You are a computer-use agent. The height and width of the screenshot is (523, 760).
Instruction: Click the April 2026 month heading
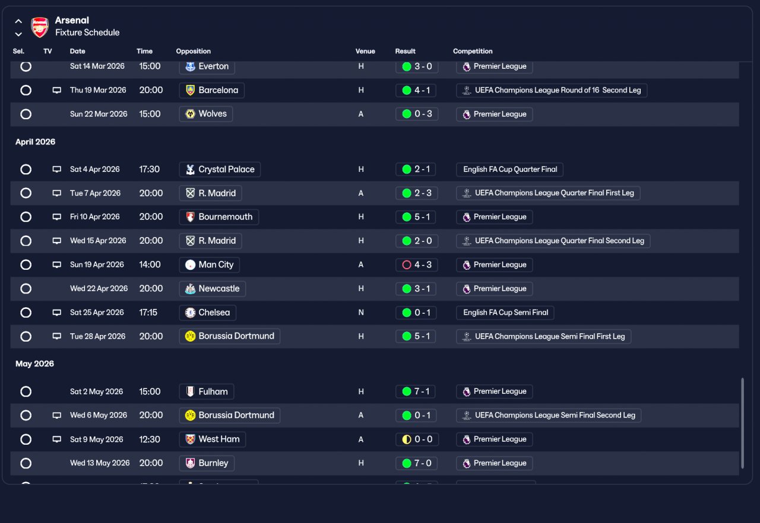(35, 142)
